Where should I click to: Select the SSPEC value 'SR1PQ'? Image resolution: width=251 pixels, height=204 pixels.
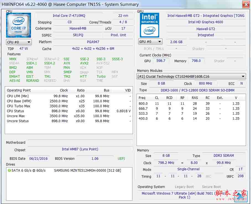click(78, 35)
